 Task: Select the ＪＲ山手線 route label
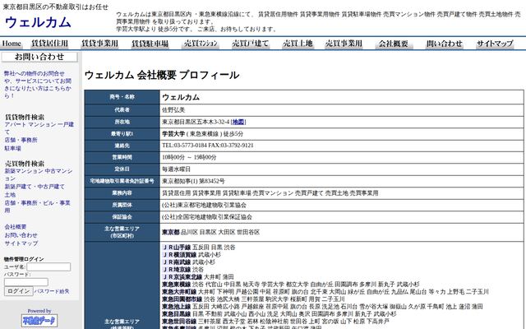click(x=177, y=248)
